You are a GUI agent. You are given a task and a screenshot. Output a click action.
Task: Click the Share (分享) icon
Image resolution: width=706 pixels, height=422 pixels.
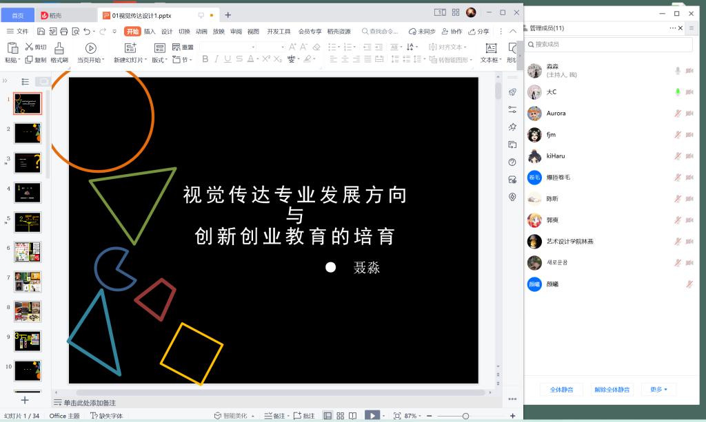(479, 31)
